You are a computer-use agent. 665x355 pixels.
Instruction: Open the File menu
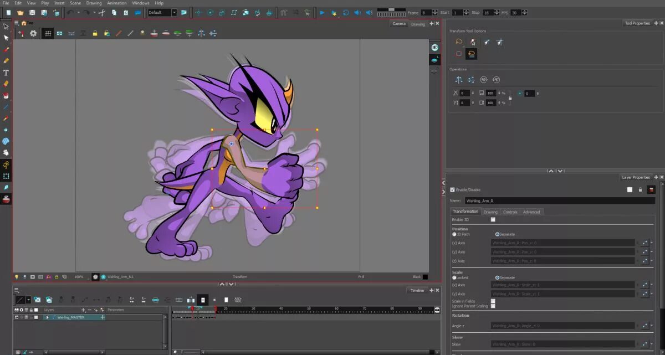(x=6, y=3)
